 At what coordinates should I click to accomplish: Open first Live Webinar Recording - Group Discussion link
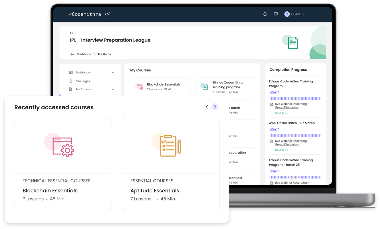click(x=292, y=106)
